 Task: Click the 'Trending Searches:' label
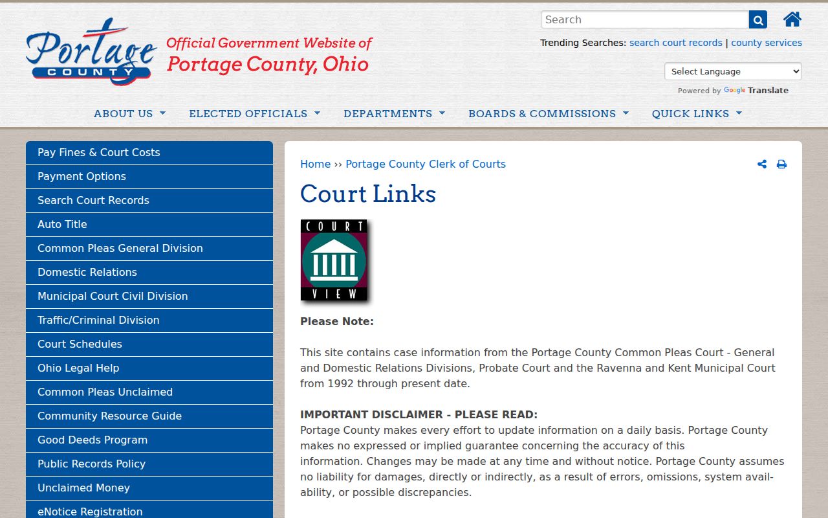click(x=583, y=43)
